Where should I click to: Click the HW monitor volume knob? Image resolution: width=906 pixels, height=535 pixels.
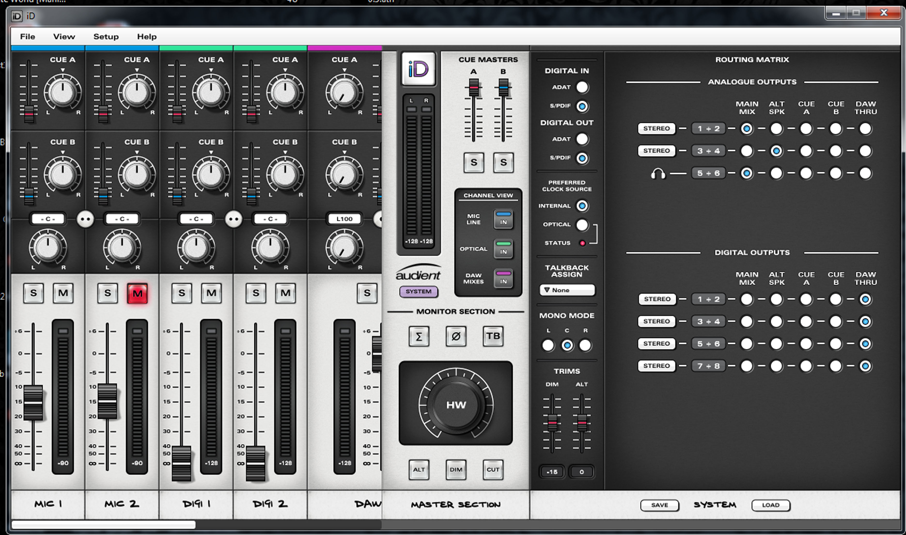[x=456, y=405]
